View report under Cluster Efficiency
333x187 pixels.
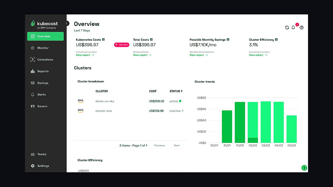tap(258, 55)
